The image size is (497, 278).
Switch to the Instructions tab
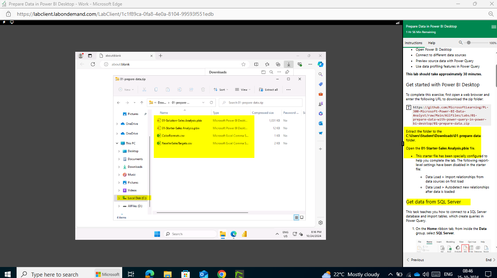click(413, 43)
